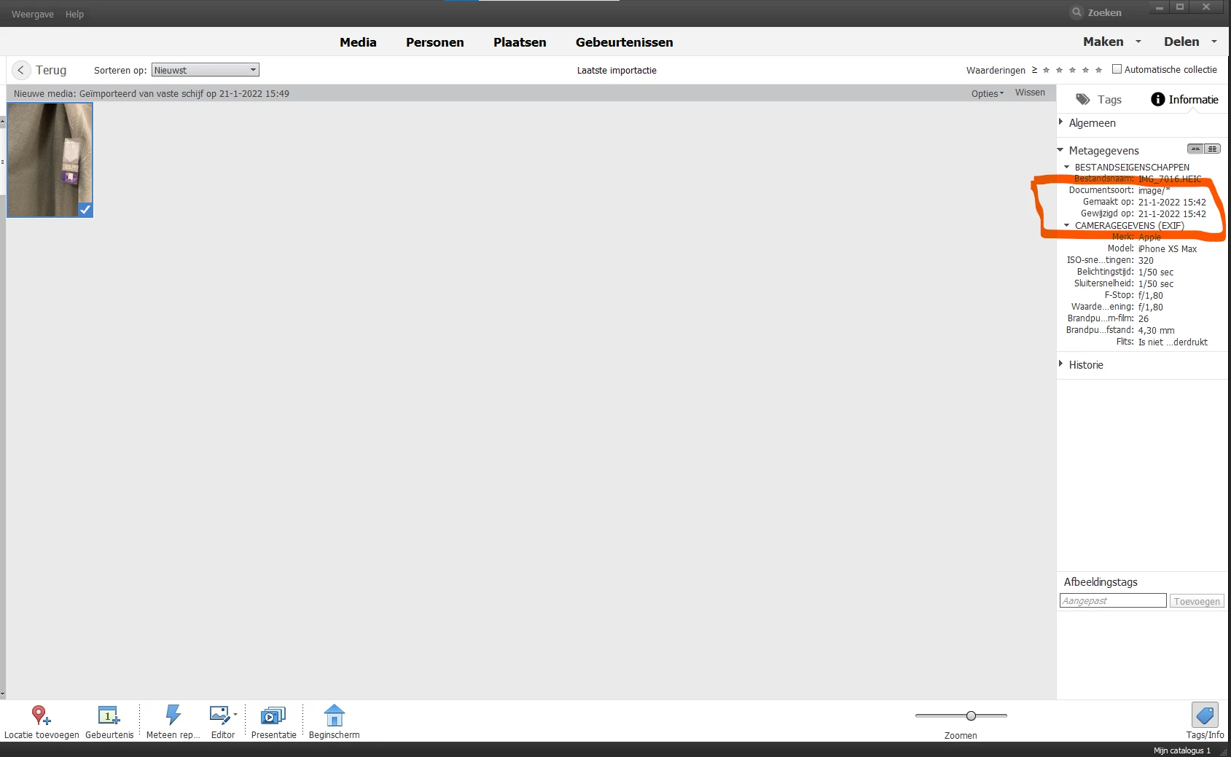1231x757 pixels.
Task: Open the Opties dropdown
Action: [988, 93]
